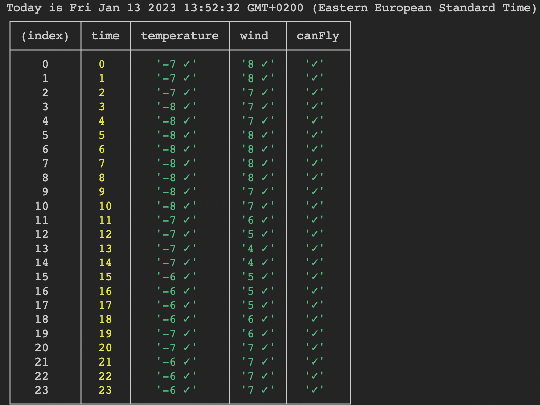The width and height of the screenshot is (540, 405).
Task: Select the wind value '7 ✓' in row 9
Action: coord(258,192)
